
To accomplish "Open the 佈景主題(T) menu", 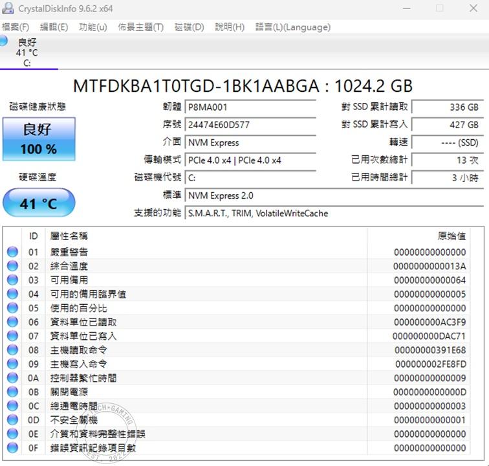I will click(x=140, y=27).
